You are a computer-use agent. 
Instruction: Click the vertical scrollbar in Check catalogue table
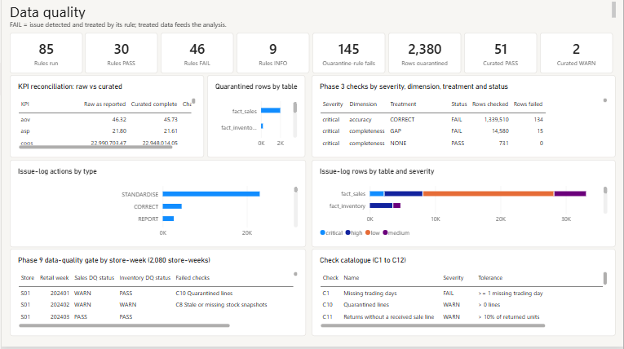tap(605, 279)
